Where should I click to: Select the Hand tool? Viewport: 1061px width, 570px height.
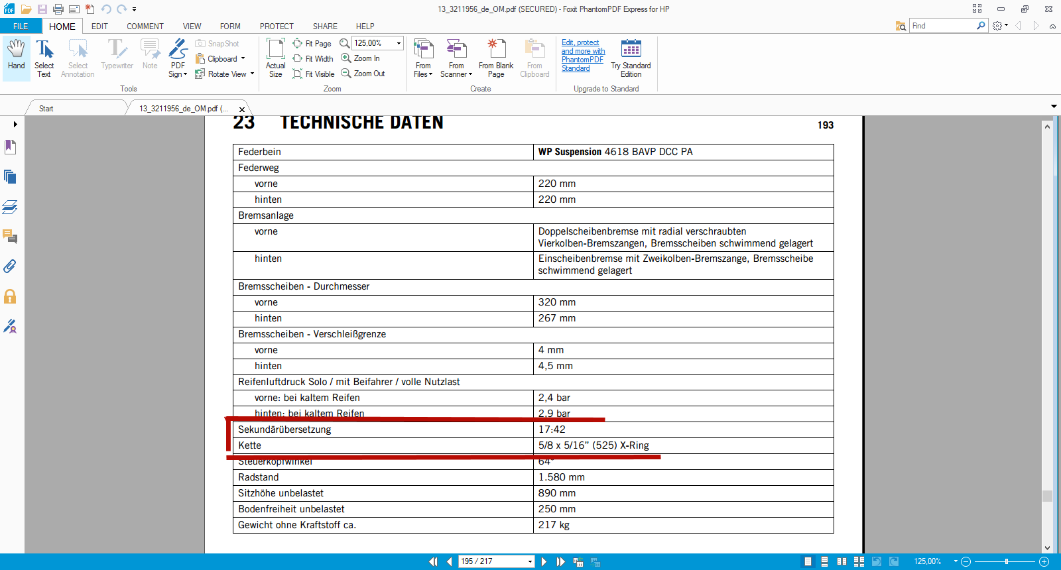(x=16, y=56)
